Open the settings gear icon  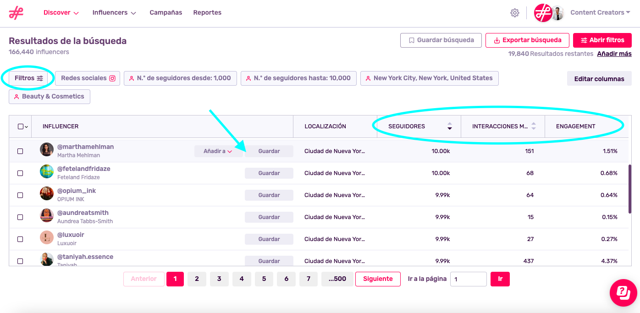pos(514,13)
